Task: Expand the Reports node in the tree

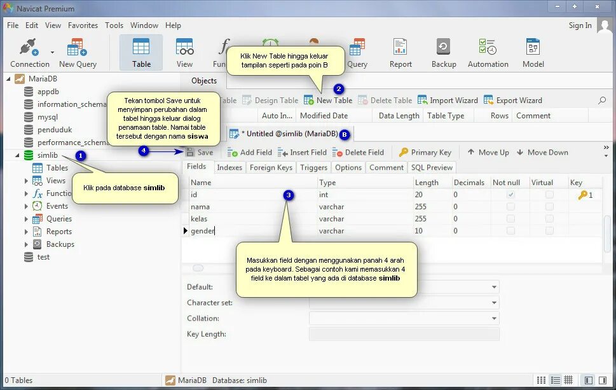Action: point(26,232)
